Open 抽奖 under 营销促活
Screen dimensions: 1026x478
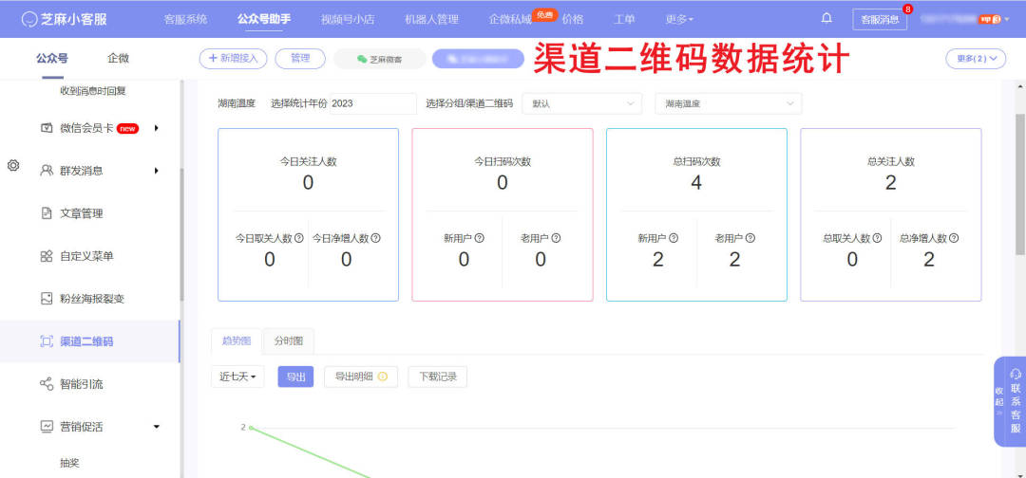[x=69, y=463]
